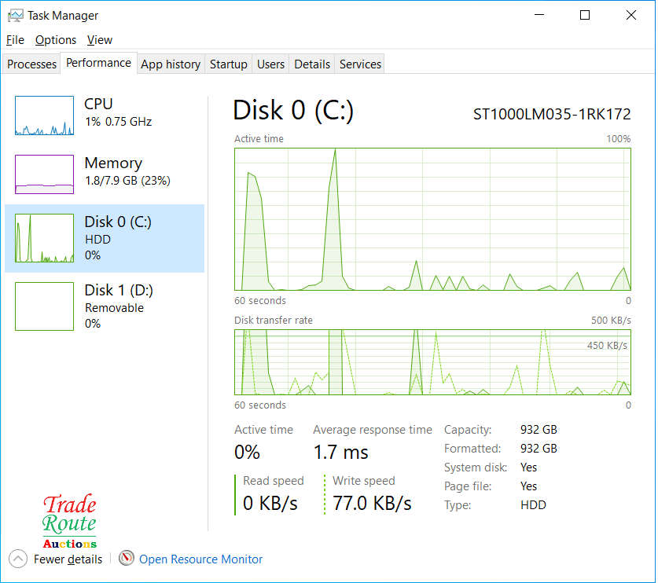Select the Memory usage mini graph
Image resolution: width=658 pixels, height=583 pixels.
[x=44, y=174]
